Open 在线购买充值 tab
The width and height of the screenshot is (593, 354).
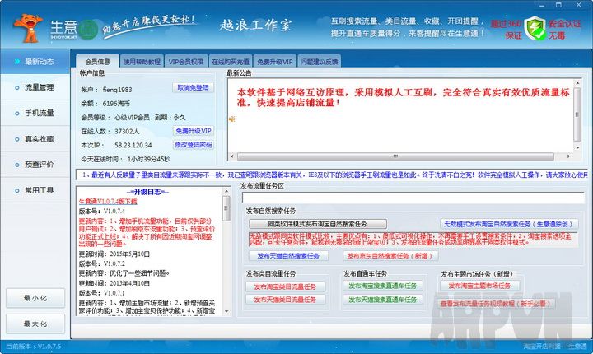pyautogui.click(x=231, y=62)
